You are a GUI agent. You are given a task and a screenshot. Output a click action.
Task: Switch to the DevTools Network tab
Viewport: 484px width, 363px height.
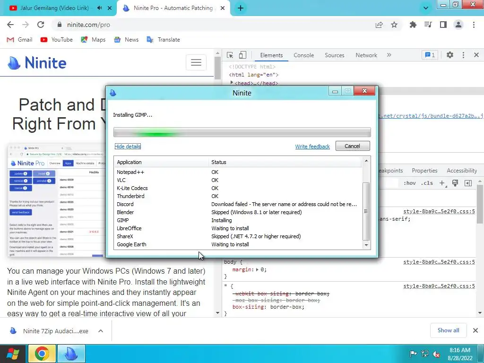coord(366,55)
